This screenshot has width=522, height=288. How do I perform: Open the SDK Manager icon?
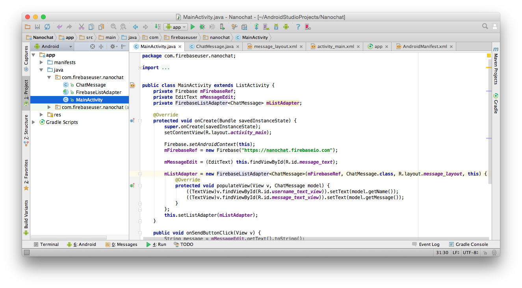[276, 27]
